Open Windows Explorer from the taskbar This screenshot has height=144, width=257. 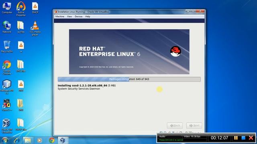point(28,140)
